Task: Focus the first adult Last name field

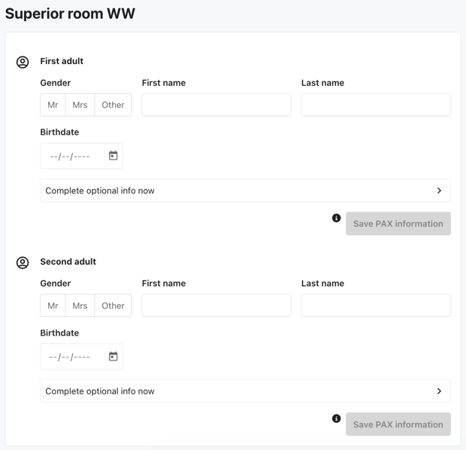Action: click(x=375, y=105)
